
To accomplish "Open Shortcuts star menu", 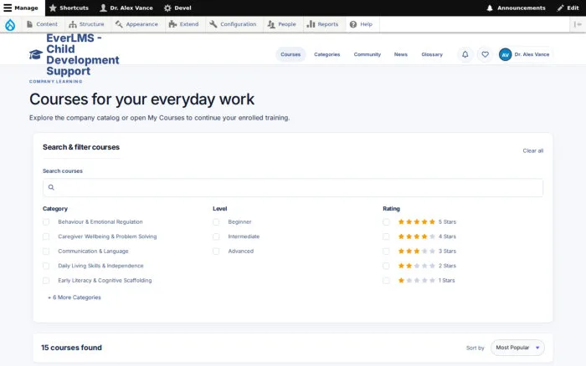I will 69,8.
